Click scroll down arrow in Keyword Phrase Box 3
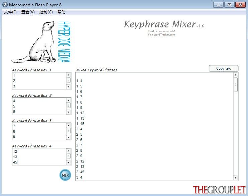 (x=68, y=137)
